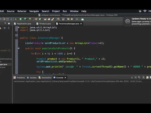Screen dimensions: 151x113
Task: Switch to the Application.java editor tab
Action: pyautogui.click(x=23, y=24)
